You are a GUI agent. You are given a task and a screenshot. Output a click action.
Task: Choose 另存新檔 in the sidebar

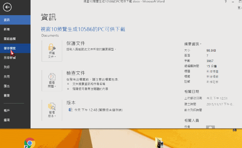[x=15, y=58]
